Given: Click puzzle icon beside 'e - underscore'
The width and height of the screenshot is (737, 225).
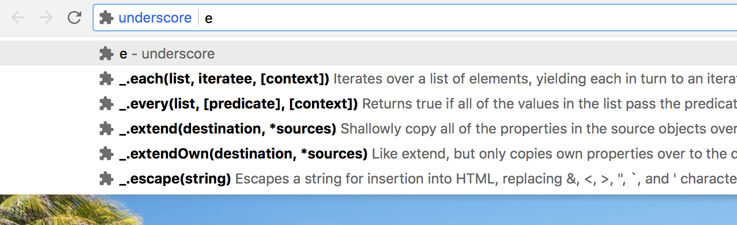Looking at the screenshot, I should point(106,53).
